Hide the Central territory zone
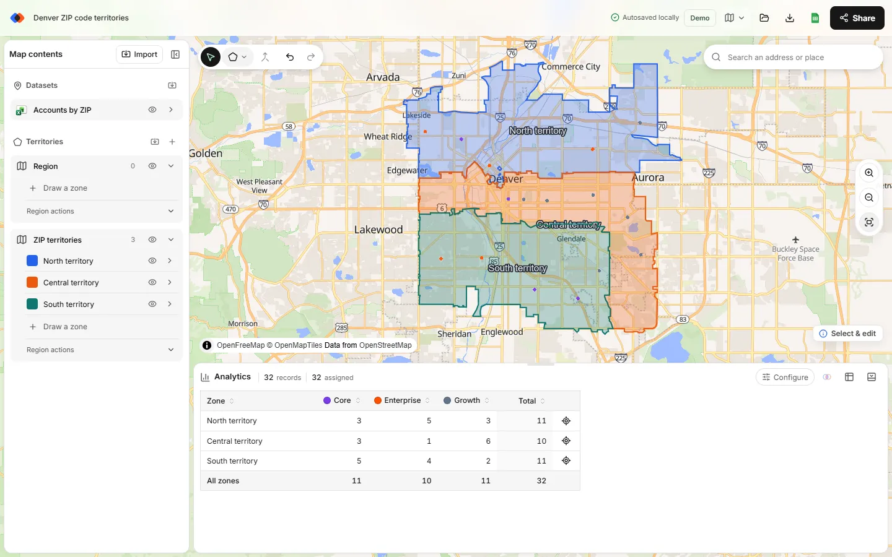This screenshot has height=557, width=892. [x=152, y=282]
